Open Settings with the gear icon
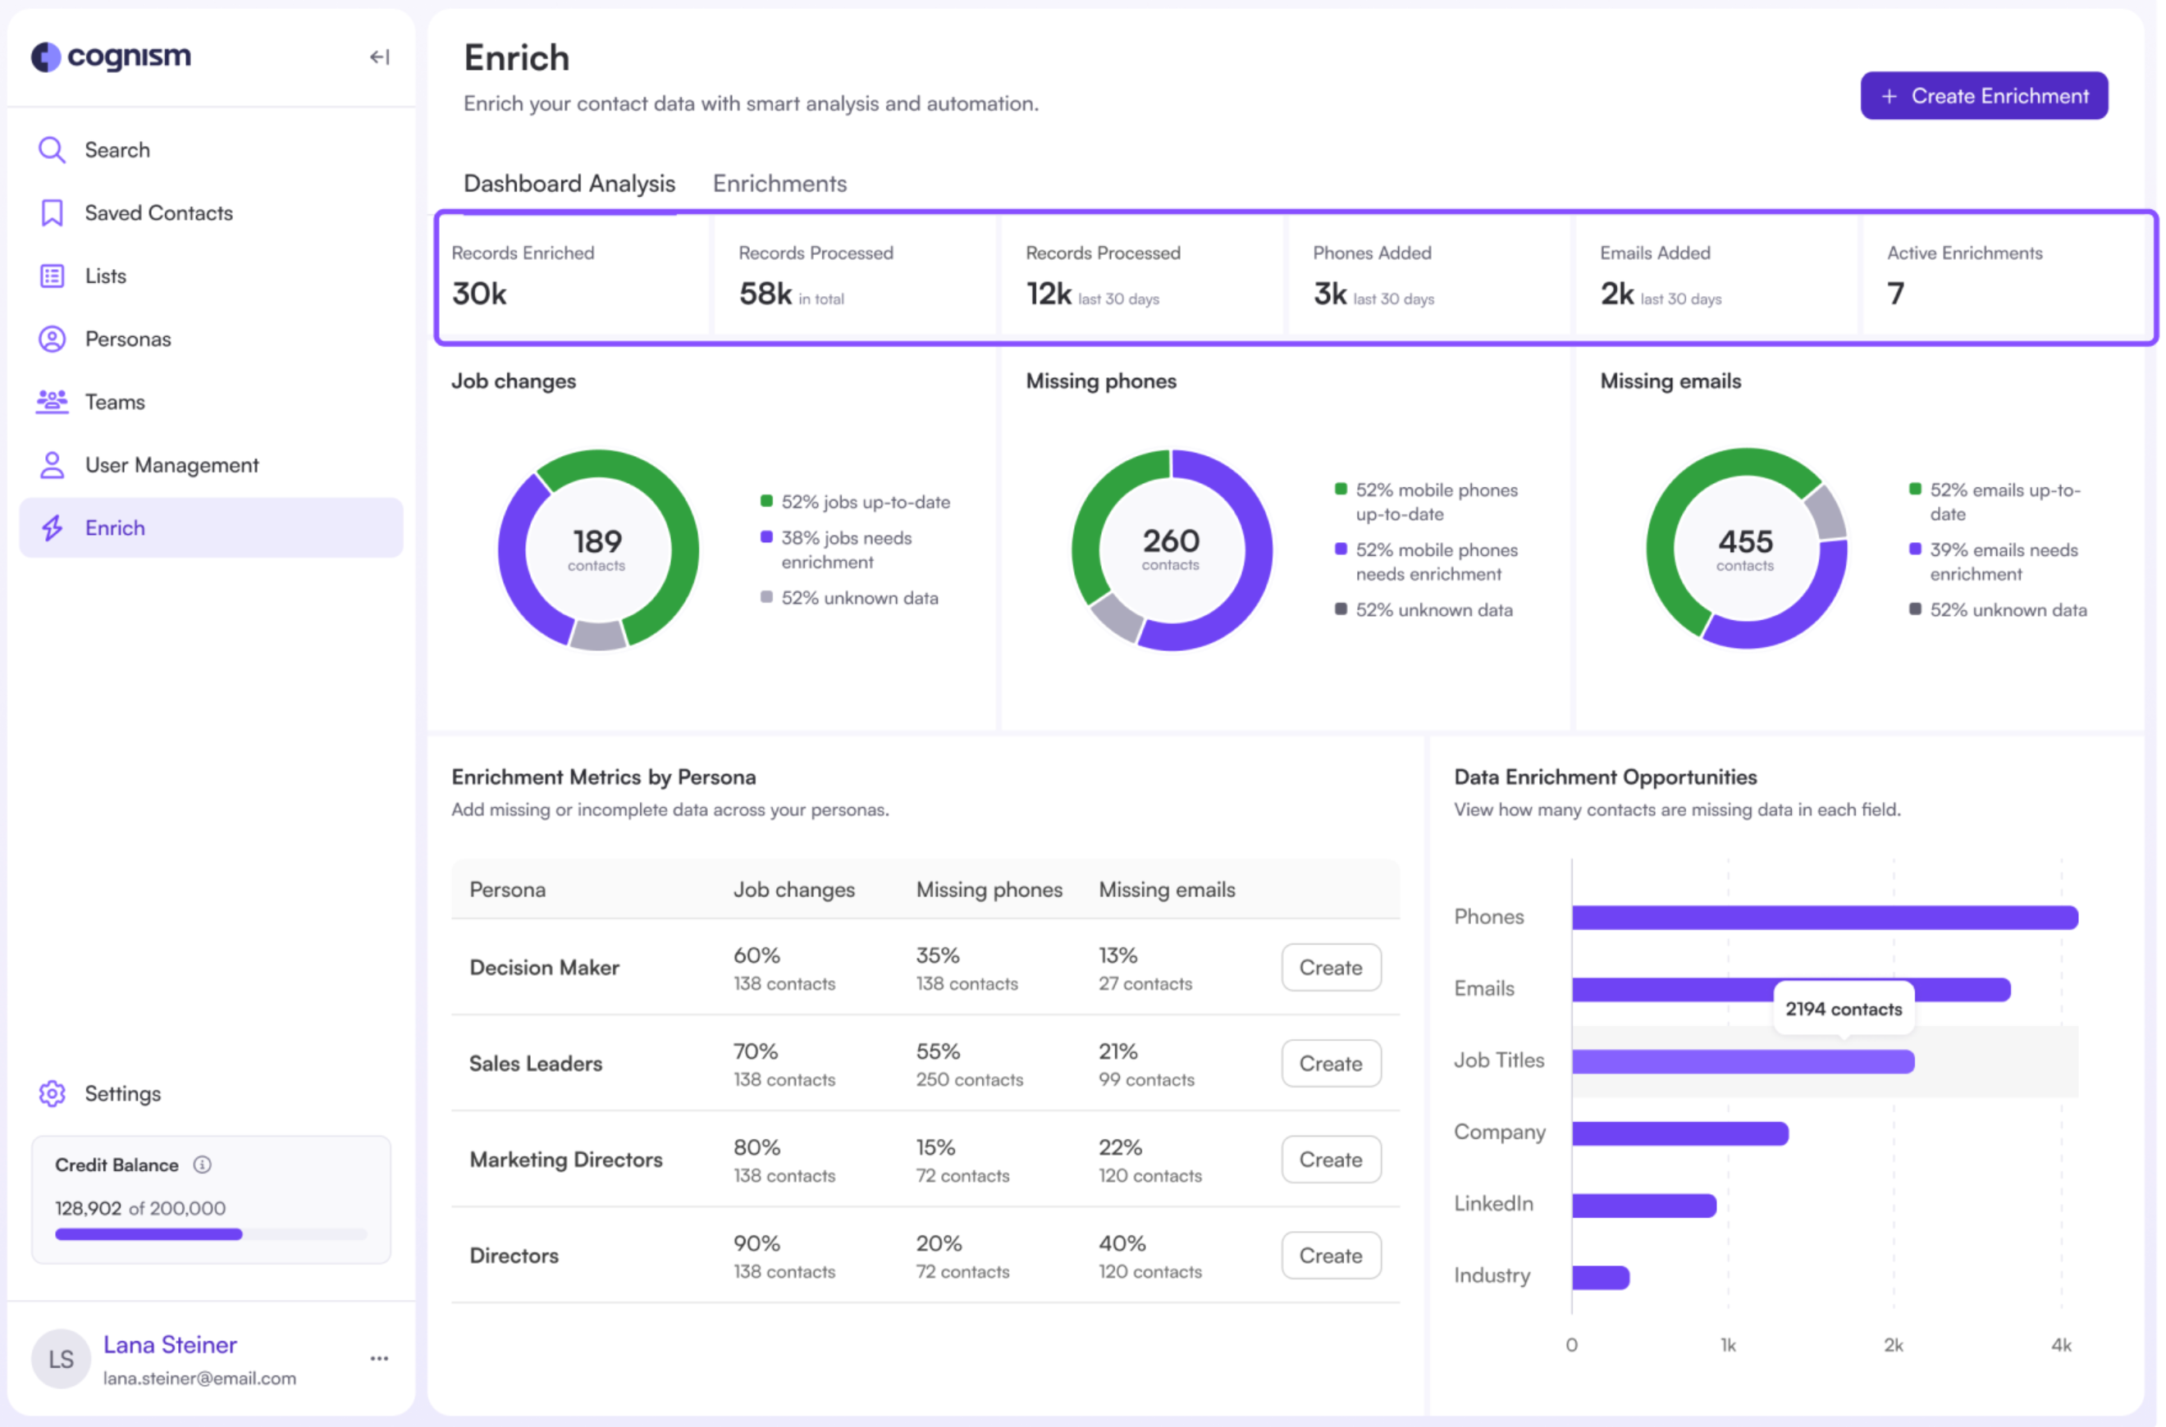The height and width of the screenshot is (1427, 2166). pyautogui.click(x=52, y=1094)
